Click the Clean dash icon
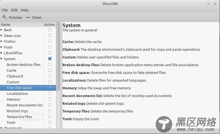 pyautogui.click(x=28, y=17)
